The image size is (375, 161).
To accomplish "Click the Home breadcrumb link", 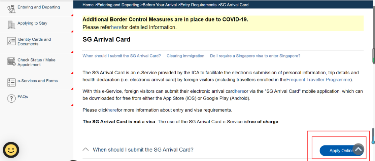I will click(x=88, y=5).
